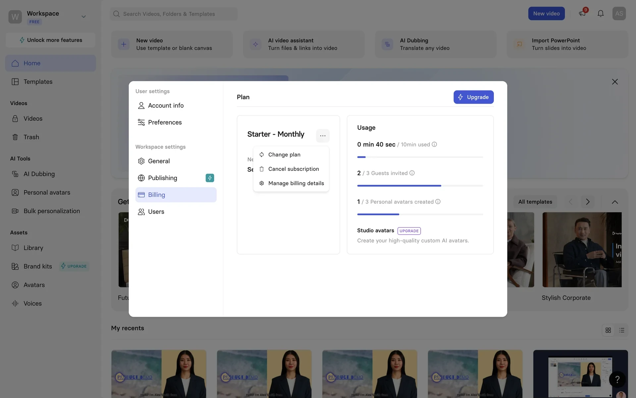Open Manage billing details

click(291, 183)
